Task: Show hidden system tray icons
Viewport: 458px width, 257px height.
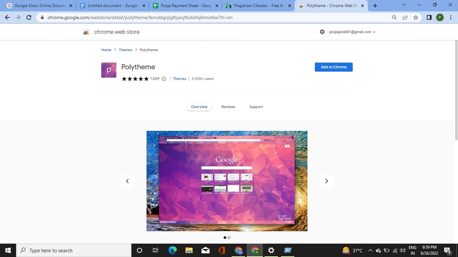Action: [370, 250]
